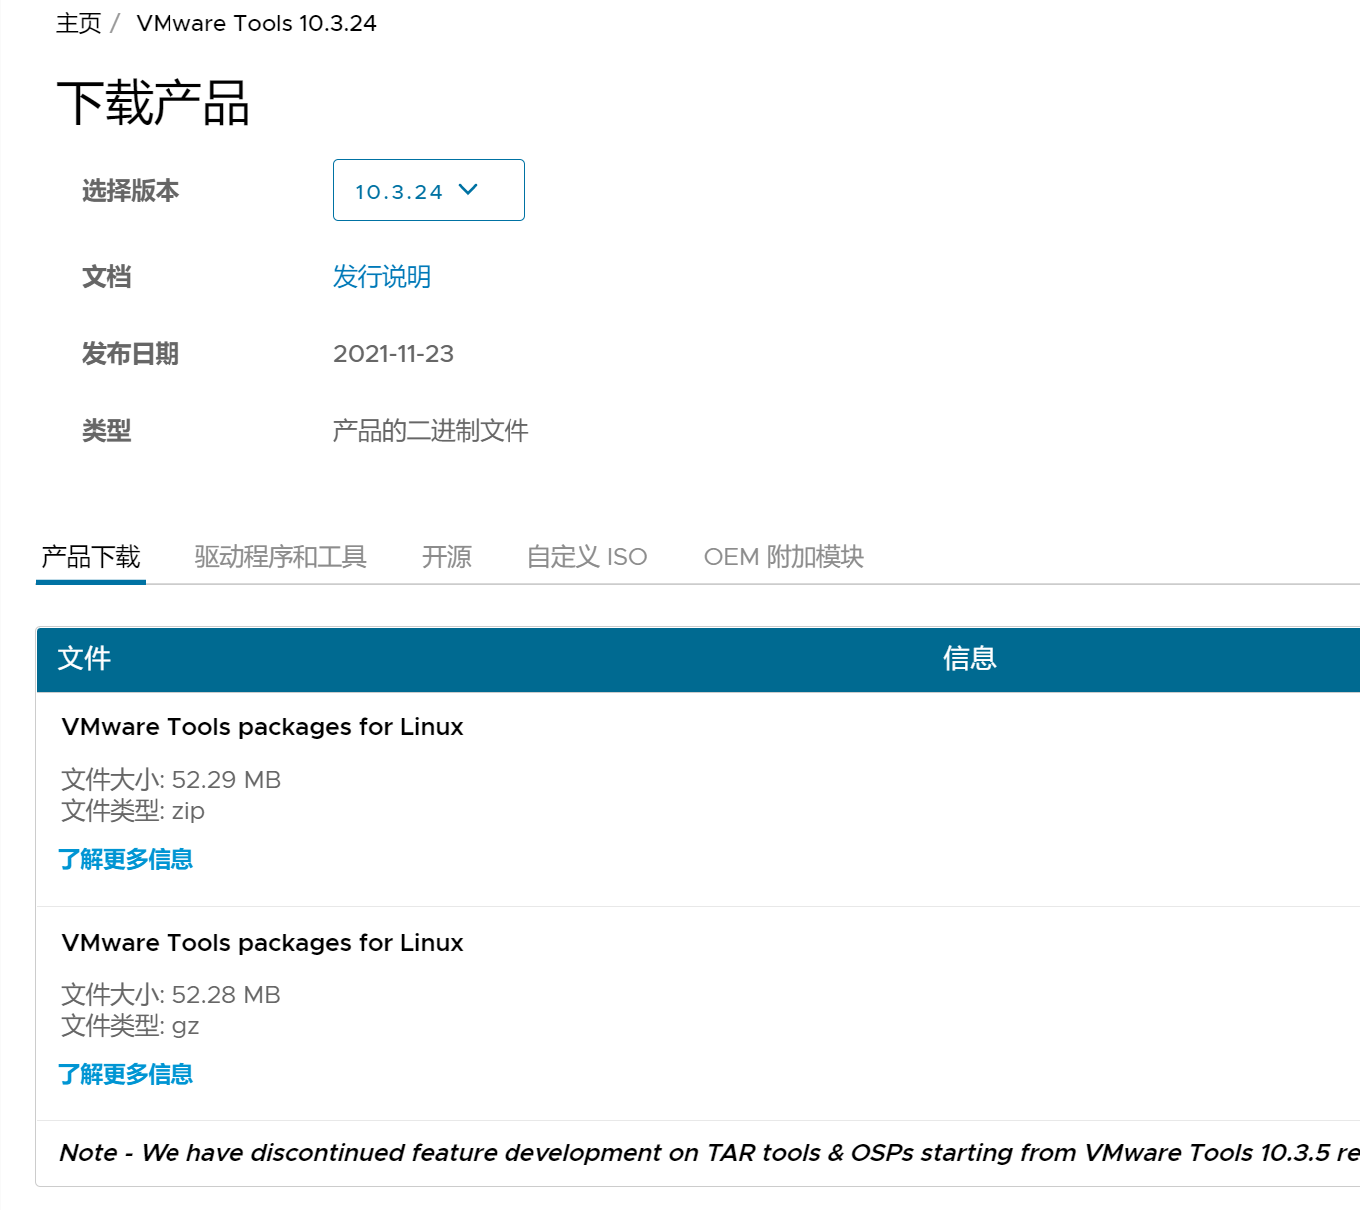
Task: Click the 文件 column header
Action: [x=84, y=658]
